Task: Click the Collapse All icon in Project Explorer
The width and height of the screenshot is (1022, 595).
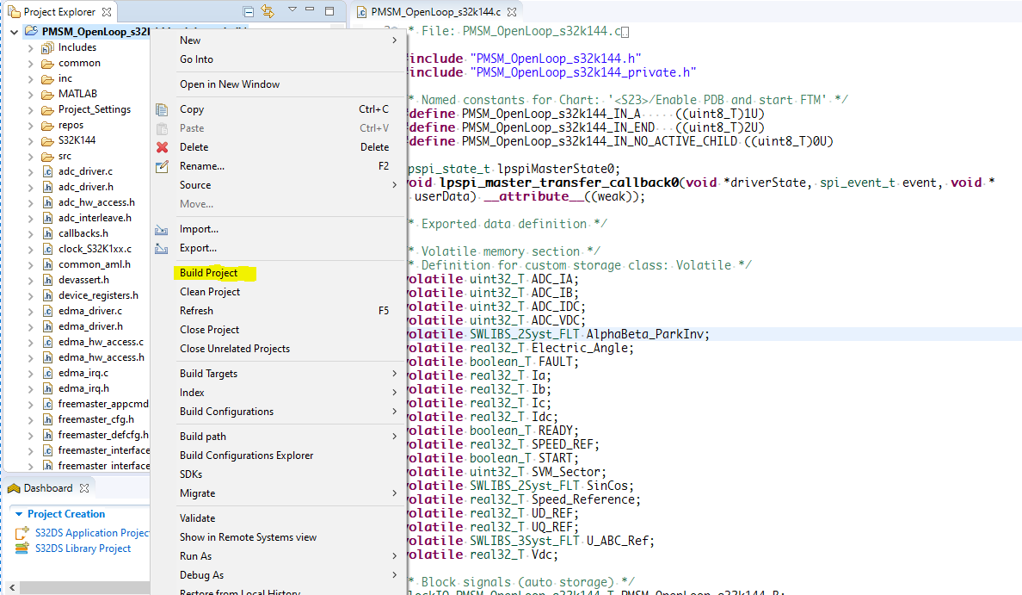Action: click(x=248, y=9)
